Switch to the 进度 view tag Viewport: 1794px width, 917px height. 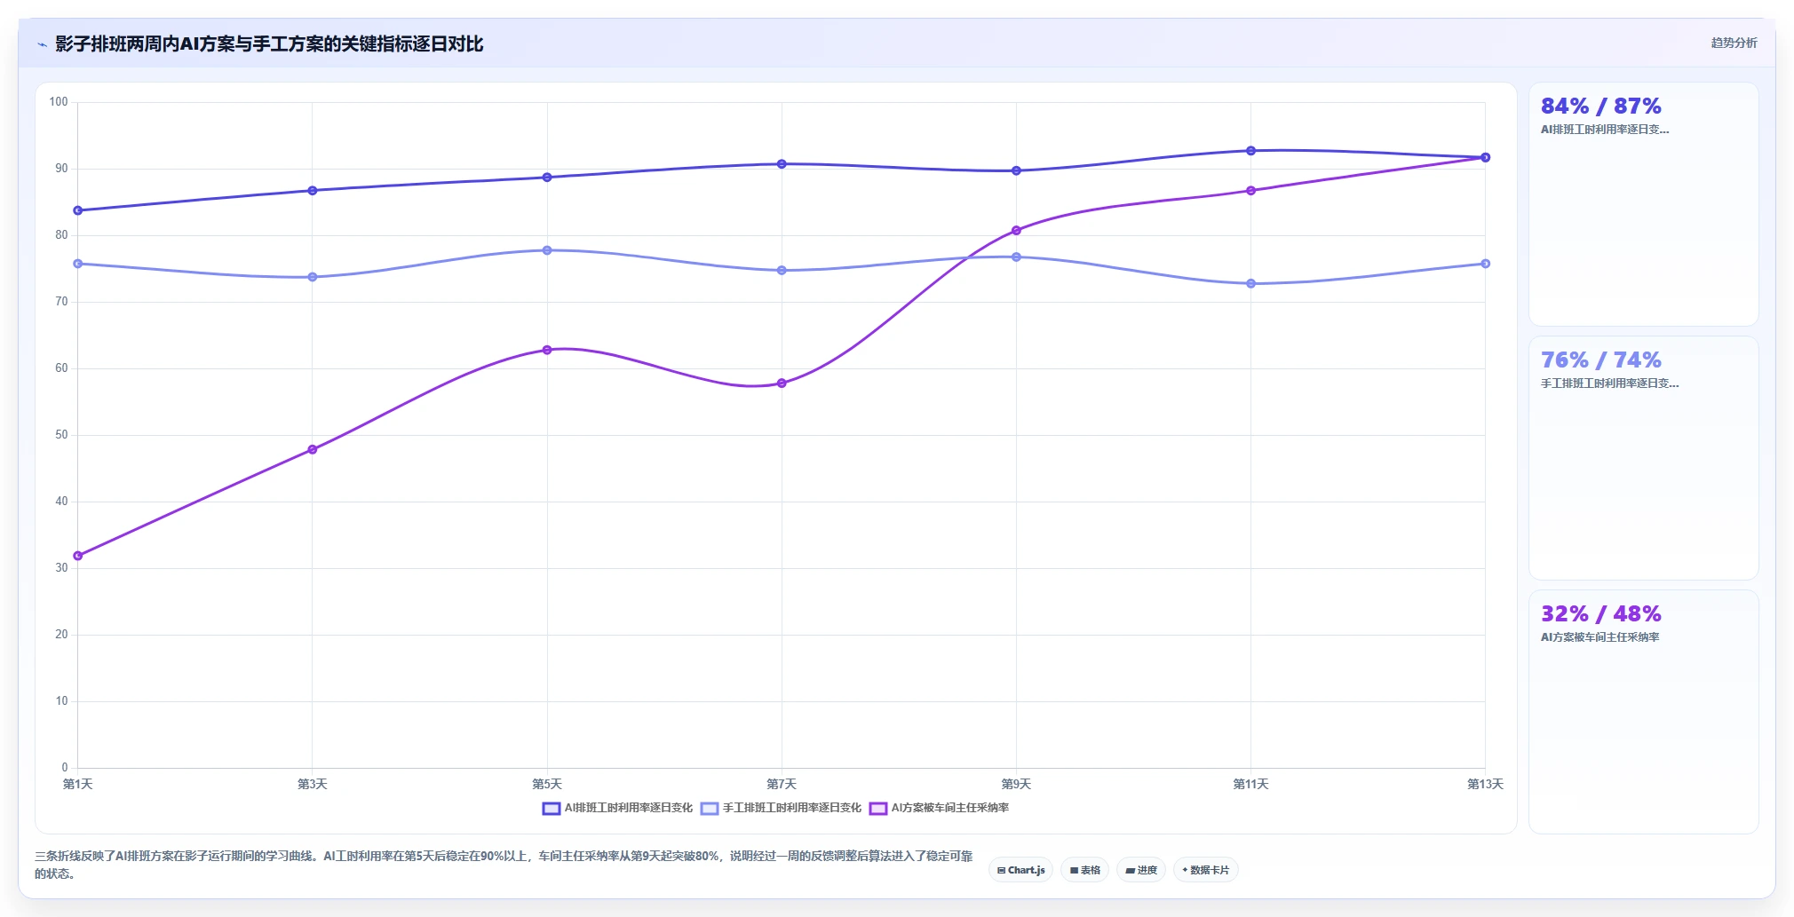[1141, 870]
